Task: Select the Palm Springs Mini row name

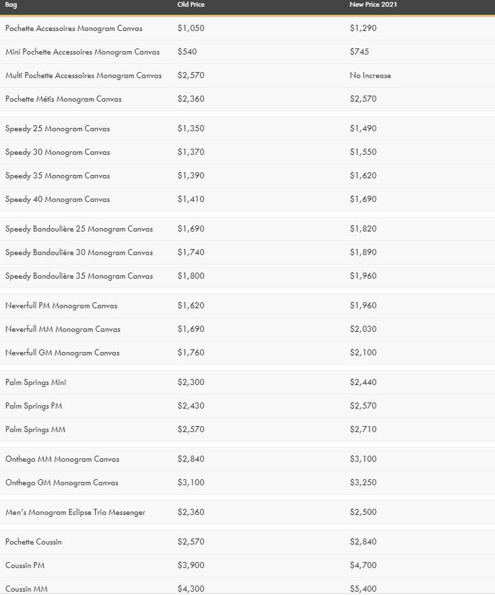Action: click(36, 382)
